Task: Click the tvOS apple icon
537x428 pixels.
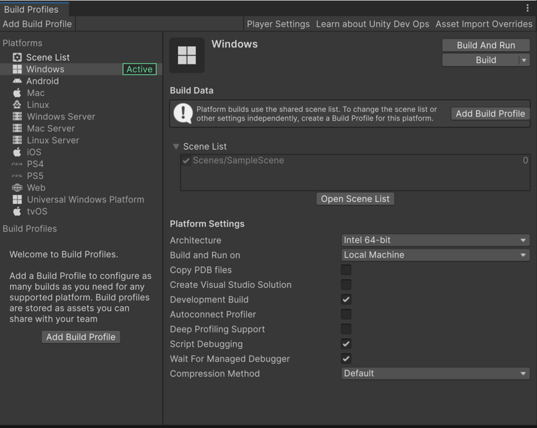Action: click(x=17, y=211)
